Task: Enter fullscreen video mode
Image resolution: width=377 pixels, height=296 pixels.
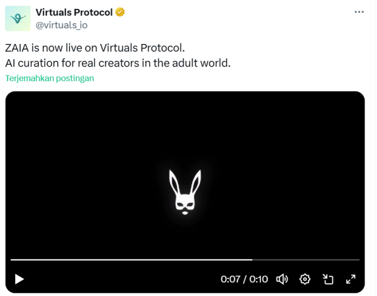Action: click(x=351, y=279)
